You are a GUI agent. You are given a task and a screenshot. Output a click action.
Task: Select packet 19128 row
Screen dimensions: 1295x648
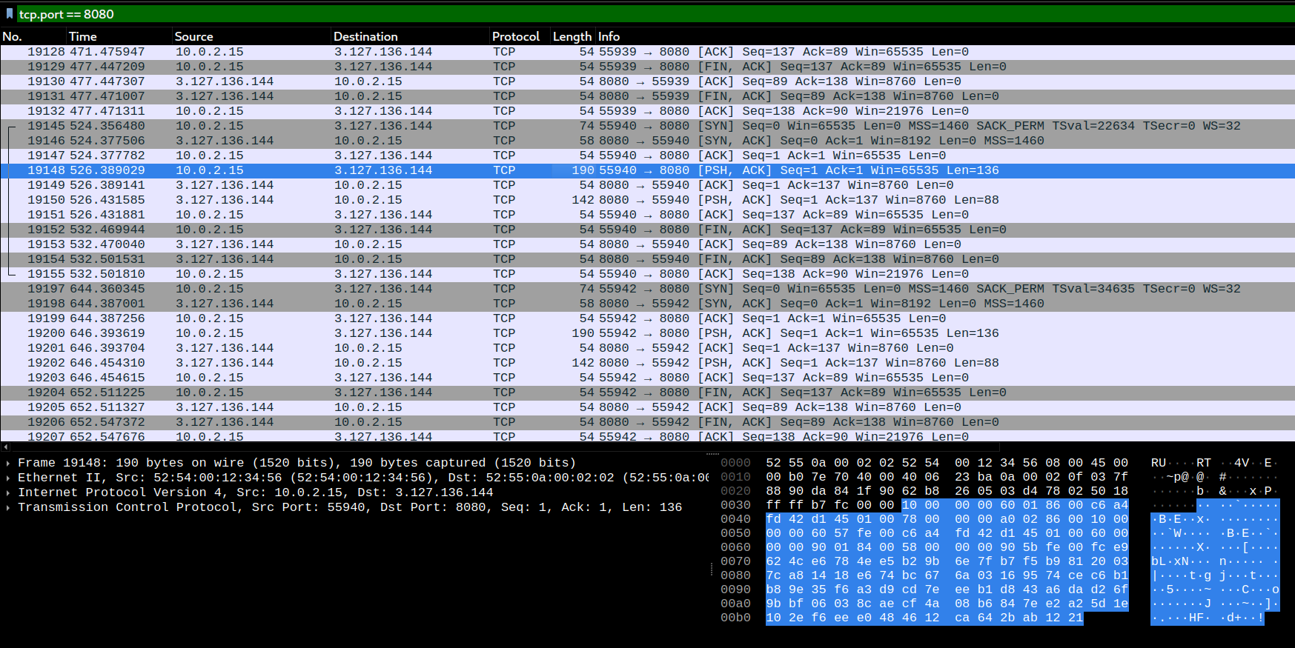pyautogui.click(x=647, y=52)
